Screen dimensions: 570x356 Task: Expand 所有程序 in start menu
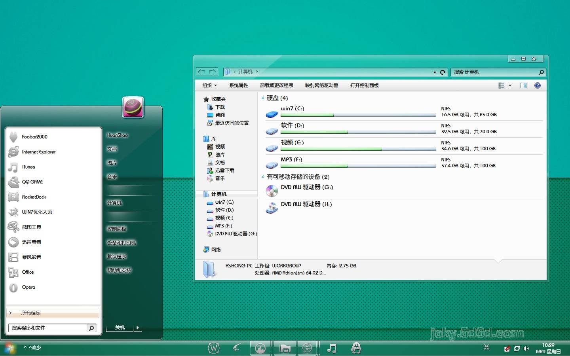coord(53,313)
